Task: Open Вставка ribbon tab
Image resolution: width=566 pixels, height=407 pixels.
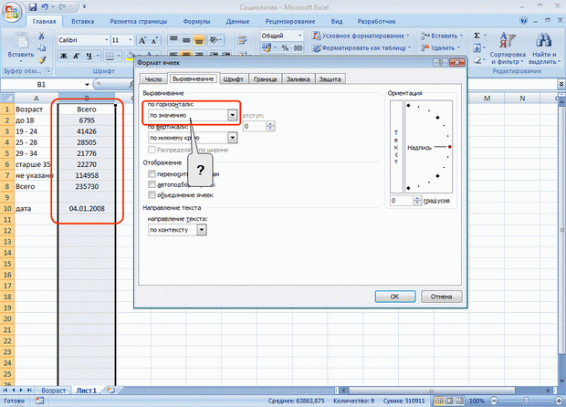Action: [x=83, y=21]
